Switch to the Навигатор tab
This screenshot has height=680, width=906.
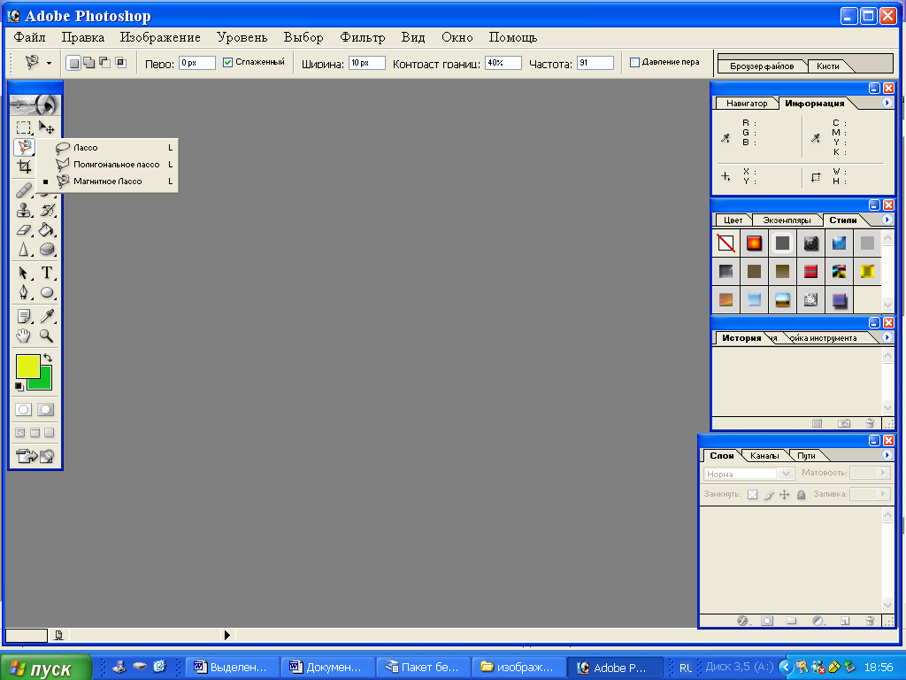747,104
